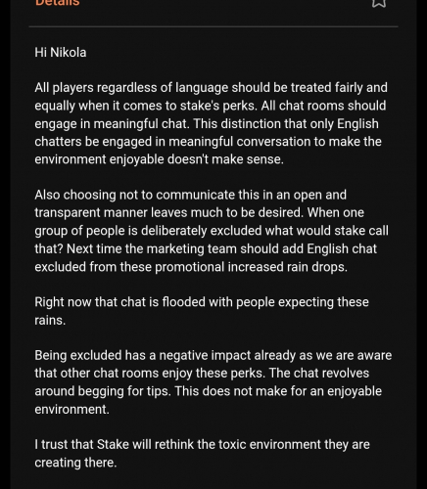Tap the star bookmark icon at top right
Screen dimensions: 427x489
coord(379,3)
